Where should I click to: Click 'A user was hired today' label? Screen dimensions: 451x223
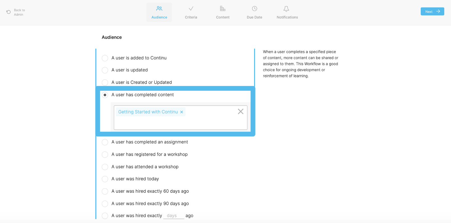tap(135, 179)
